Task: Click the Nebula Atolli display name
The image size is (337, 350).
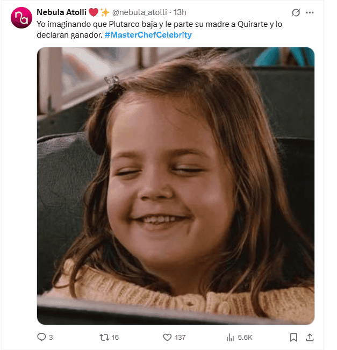Action: 61,12
